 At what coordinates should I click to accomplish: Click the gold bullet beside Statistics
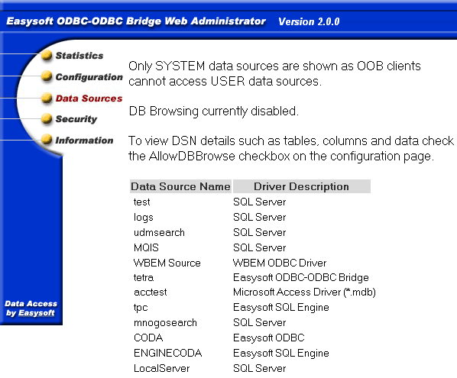47,55
